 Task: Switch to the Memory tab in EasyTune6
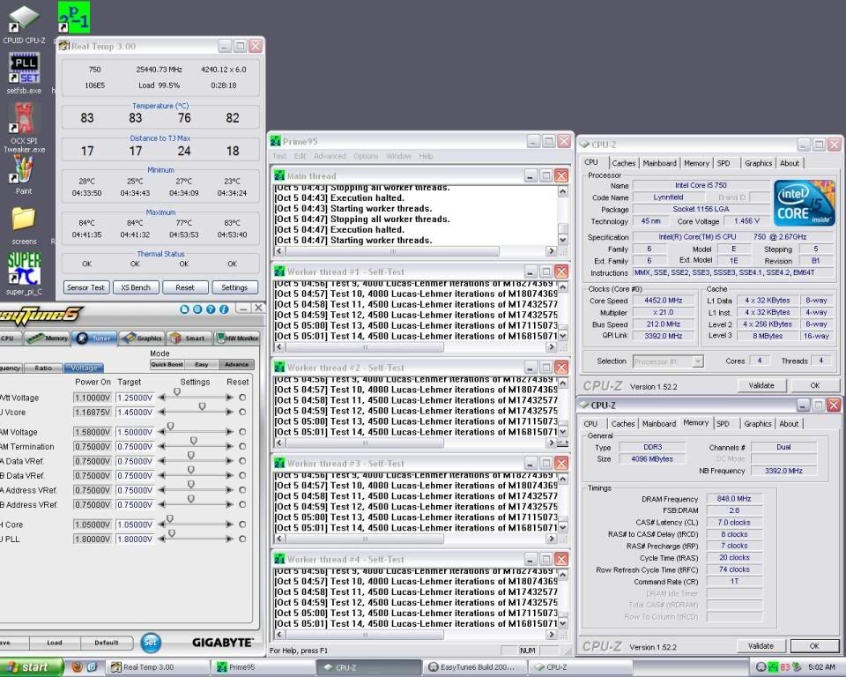tap(48, 338)
